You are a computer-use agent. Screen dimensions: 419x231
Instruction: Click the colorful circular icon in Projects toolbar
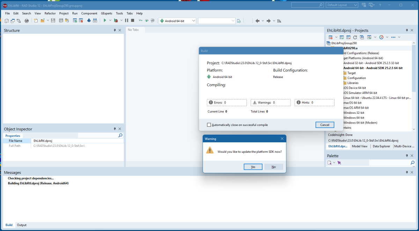click(x=381, y=37)
